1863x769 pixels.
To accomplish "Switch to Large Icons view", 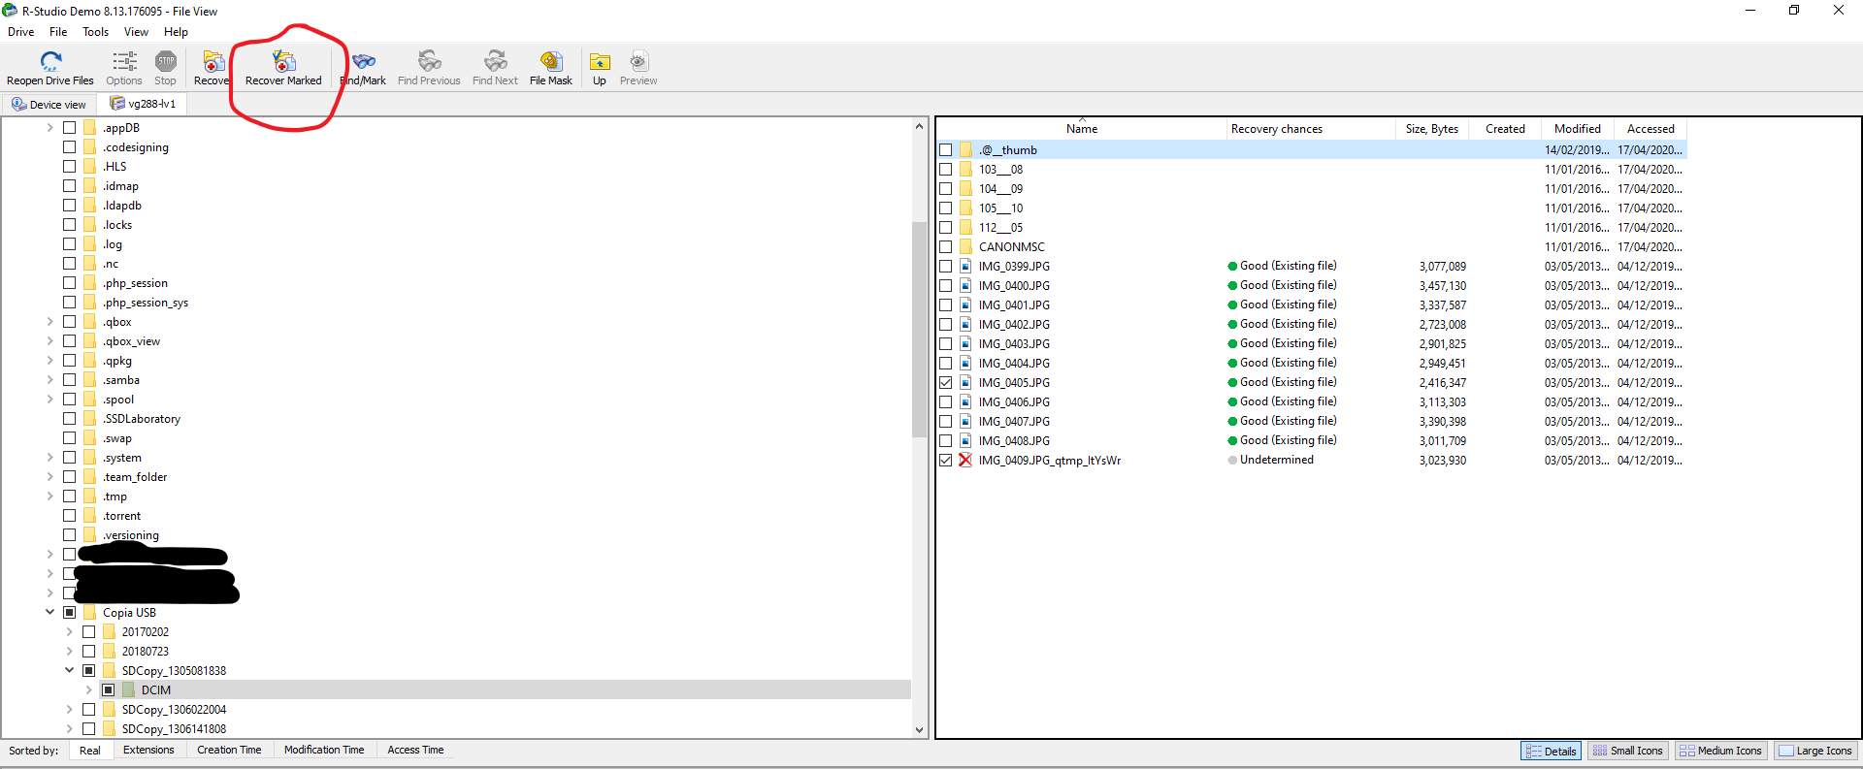I will click(1814, 751).
